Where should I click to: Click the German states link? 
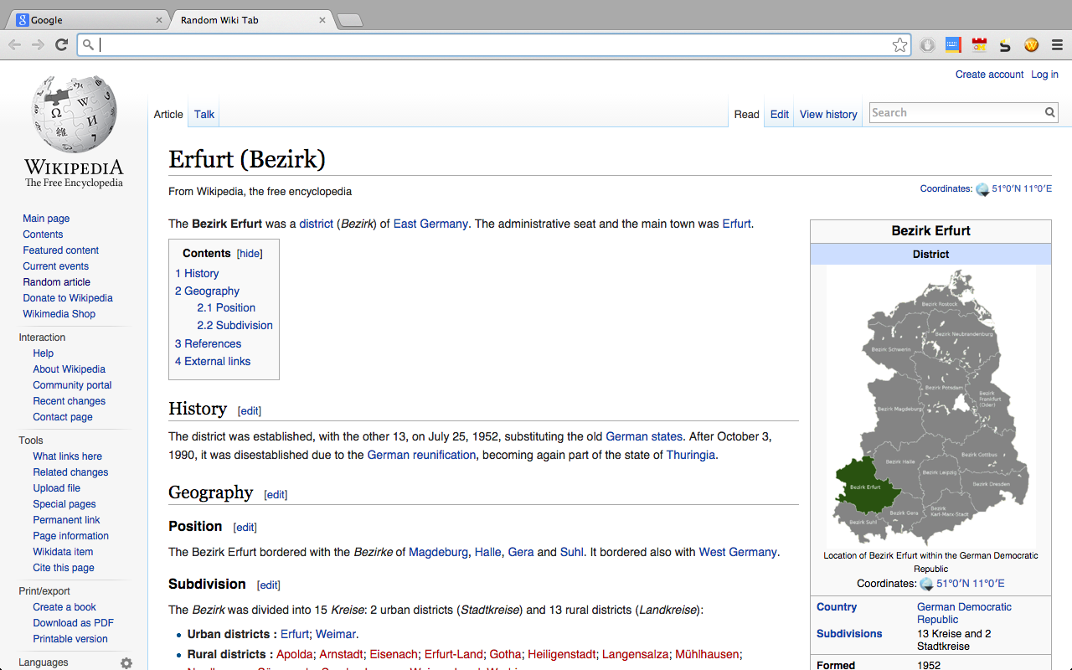(645, 437)
